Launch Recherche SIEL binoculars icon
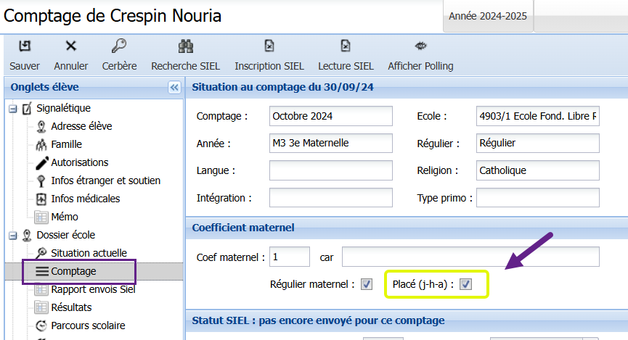This screenshot has height=340, width=628. pos(185,46)
